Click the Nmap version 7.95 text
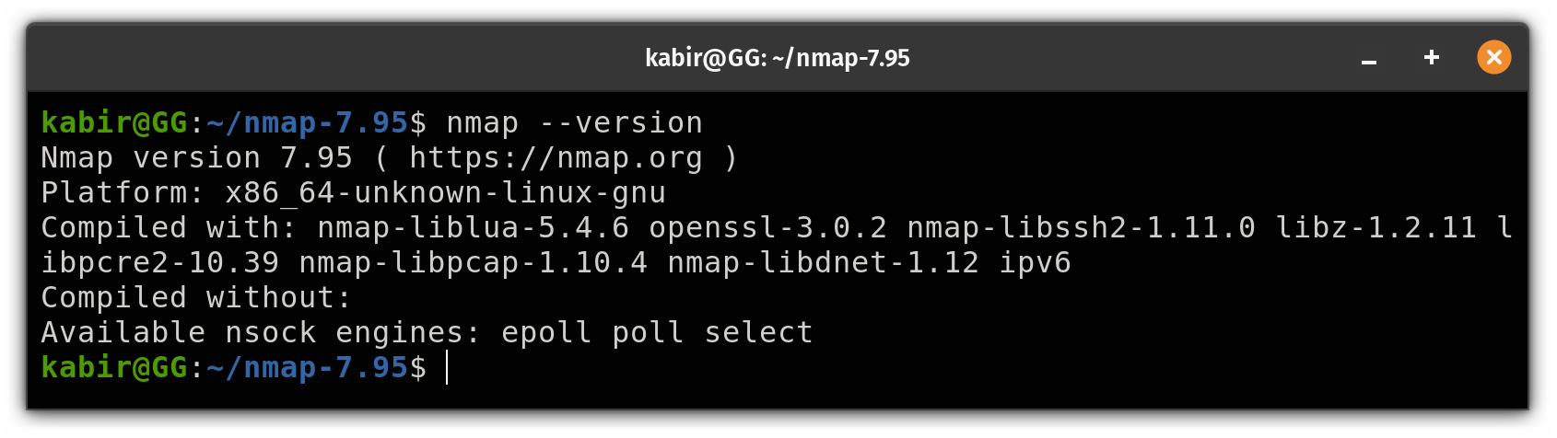This screenshot has width=1557, height=438. [196, 158]
